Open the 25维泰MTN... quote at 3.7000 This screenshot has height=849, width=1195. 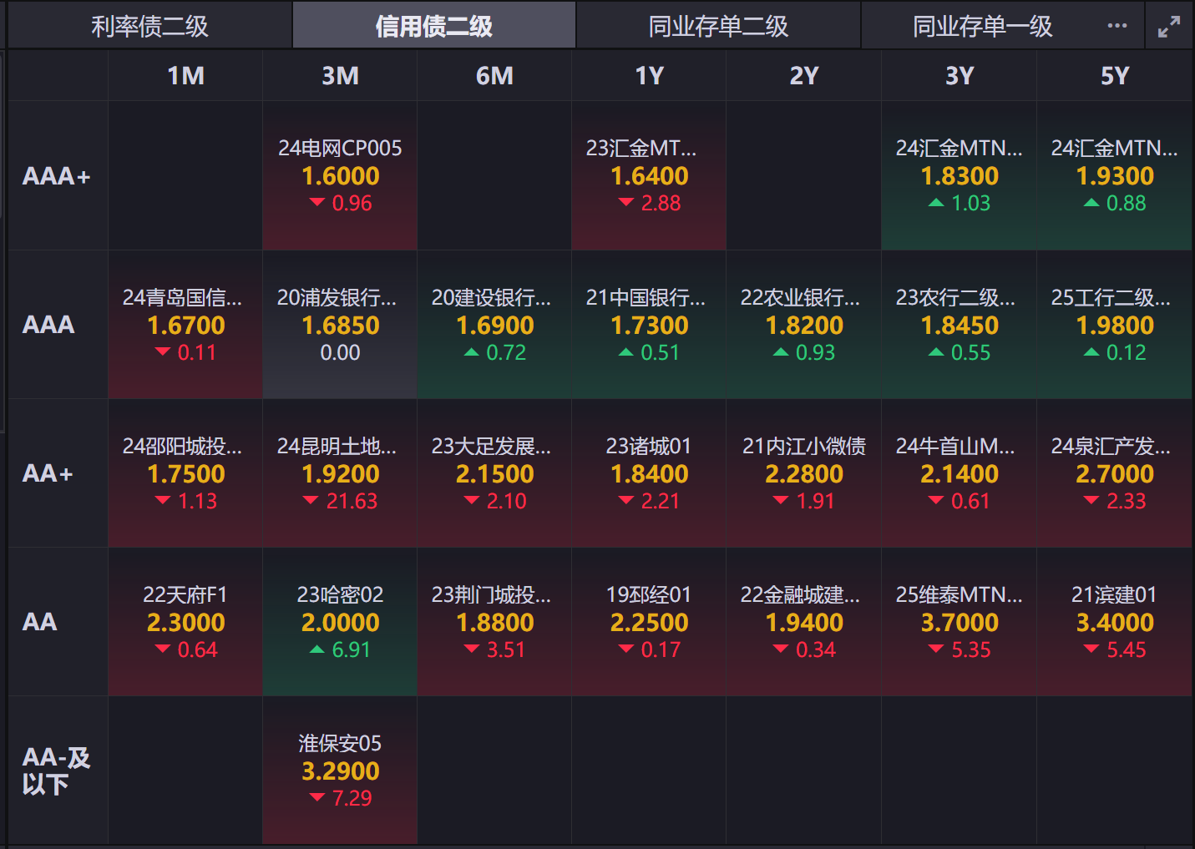coord(959,622)
